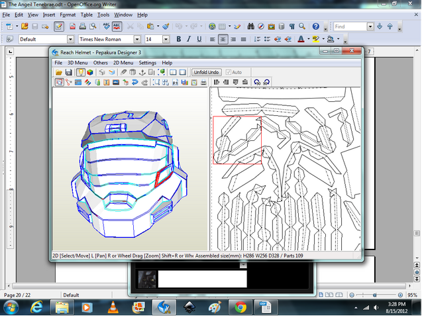
Task: Click the Unfold Undo button
Action: [x=207, y=72]
